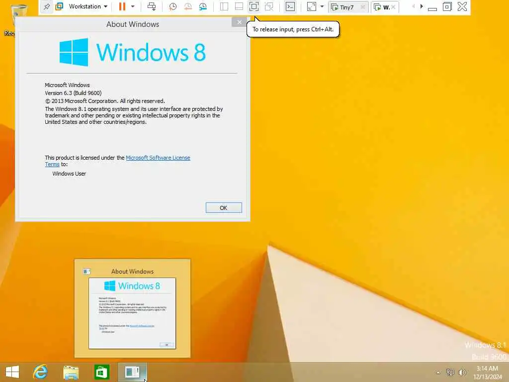Click the Send Ctrl+Alt+Del icon
This screenshot has width=509, height=382.
click(152, 6)
